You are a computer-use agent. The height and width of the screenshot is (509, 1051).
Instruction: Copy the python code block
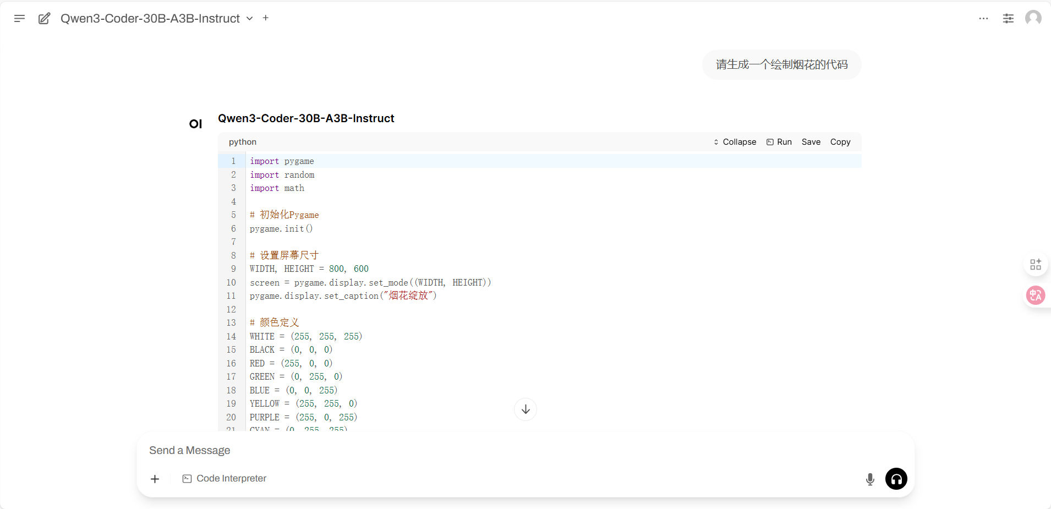point(840,142)
